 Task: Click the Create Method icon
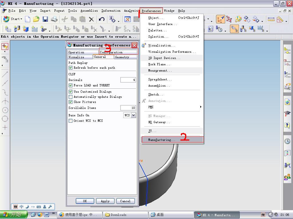point(35,29)
